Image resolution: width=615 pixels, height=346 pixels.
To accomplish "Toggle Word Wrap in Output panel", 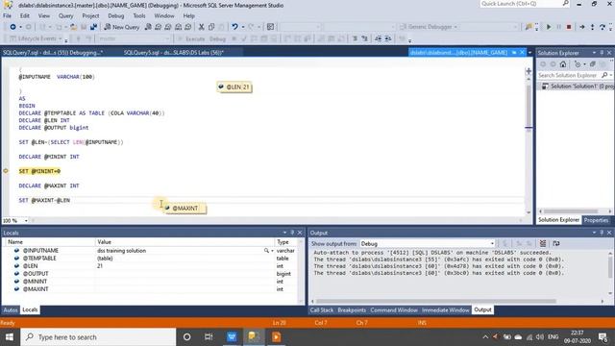I will click(556, 243).
